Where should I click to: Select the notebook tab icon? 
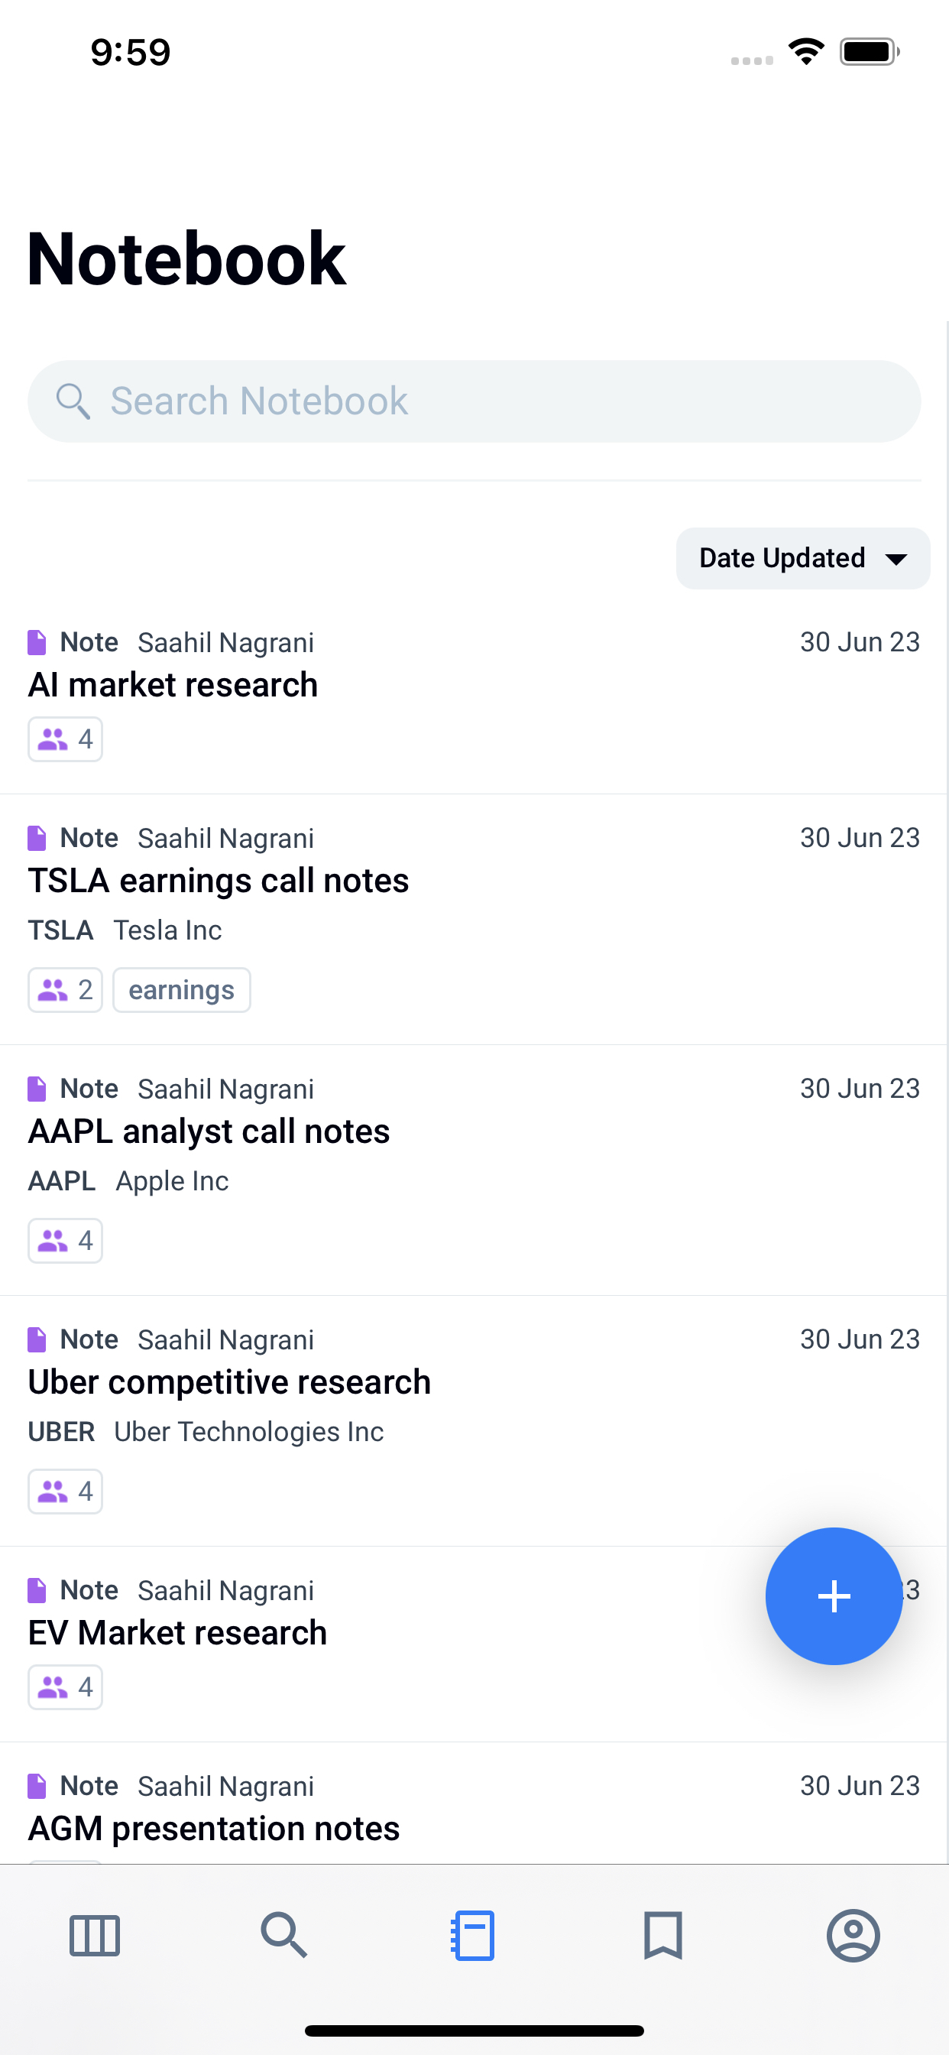click(x=474, y=1935)
